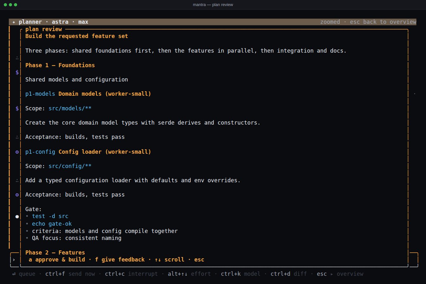Click the scope path 'src/config/**'
This screenshot has width=426, height=284.
click(70, 166)
